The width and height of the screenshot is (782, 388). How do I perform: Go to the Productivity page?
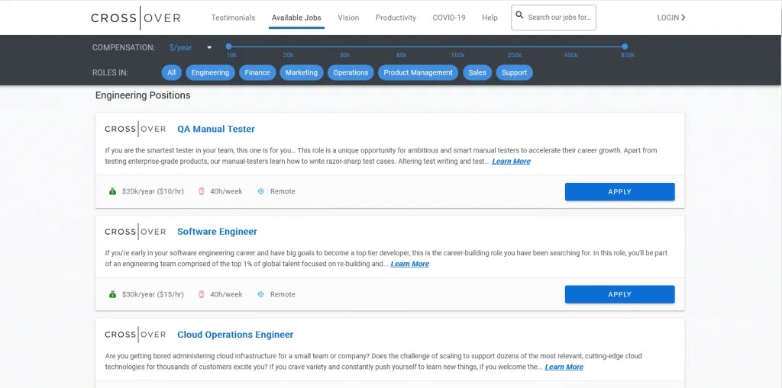click(x=396, y=18)
